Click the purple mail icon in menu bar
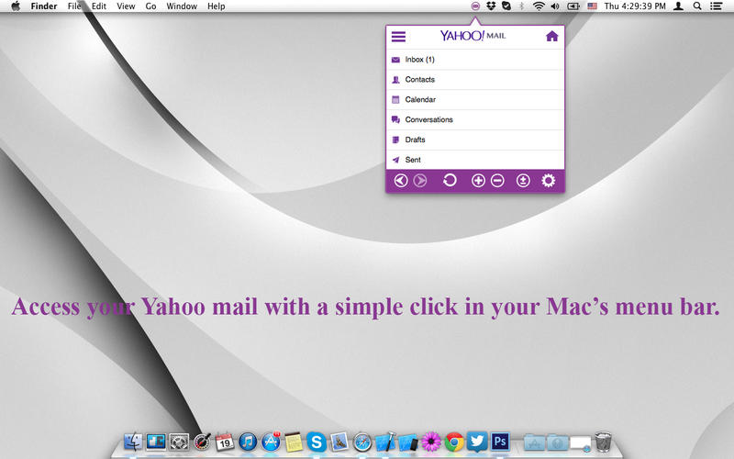Screen dimensions: 734x459 pos(475,6)
